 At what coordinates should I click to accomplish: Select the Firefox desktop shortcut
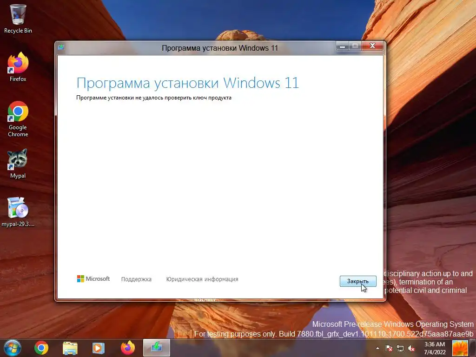point(18,67)
